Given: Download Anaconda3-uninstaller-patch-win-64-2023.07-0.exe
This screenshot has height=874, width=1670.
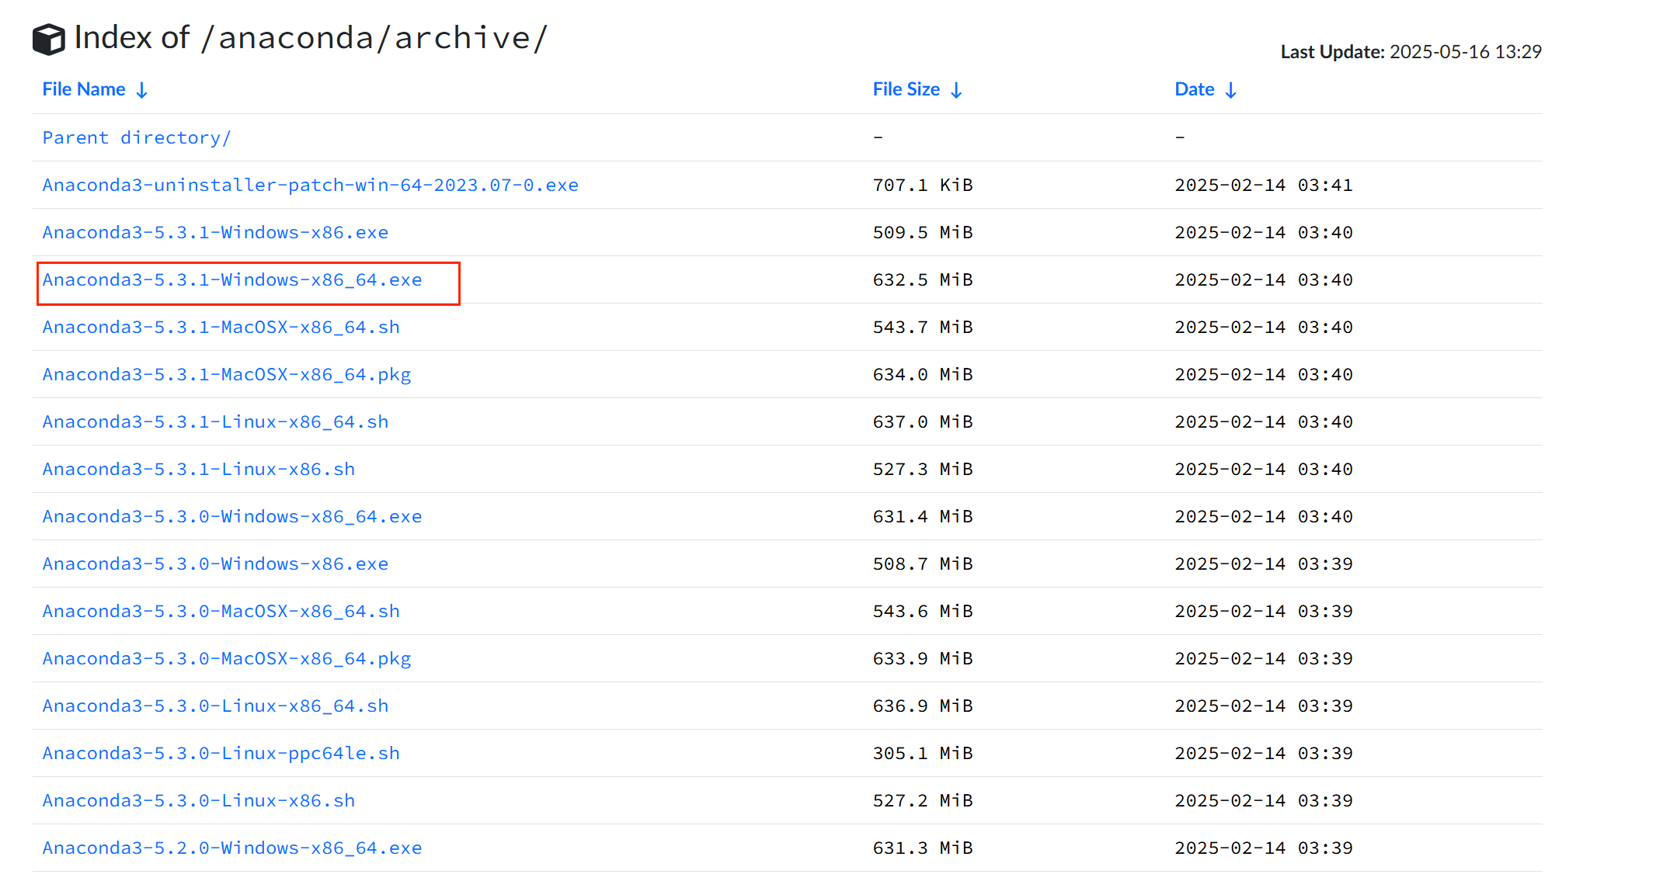Looking at the screenshot, I should coord(311,185).
